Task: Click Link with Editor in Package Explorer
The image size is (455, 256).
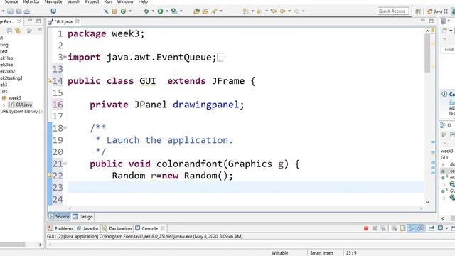Action: click(18, 31)
